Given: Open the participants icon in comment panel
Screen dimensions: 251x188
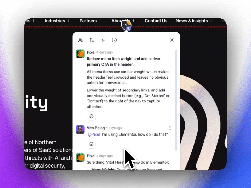Looking at the screenshot, I should click(x=81, y=40).
